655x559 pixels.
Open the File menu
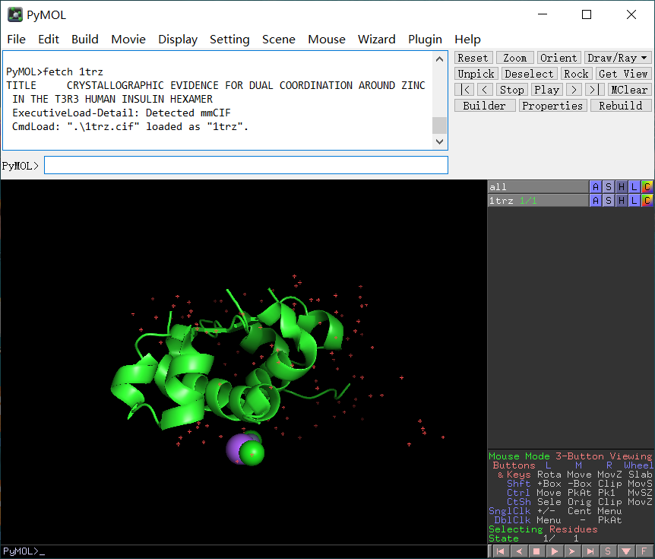(x=16, y=39)
